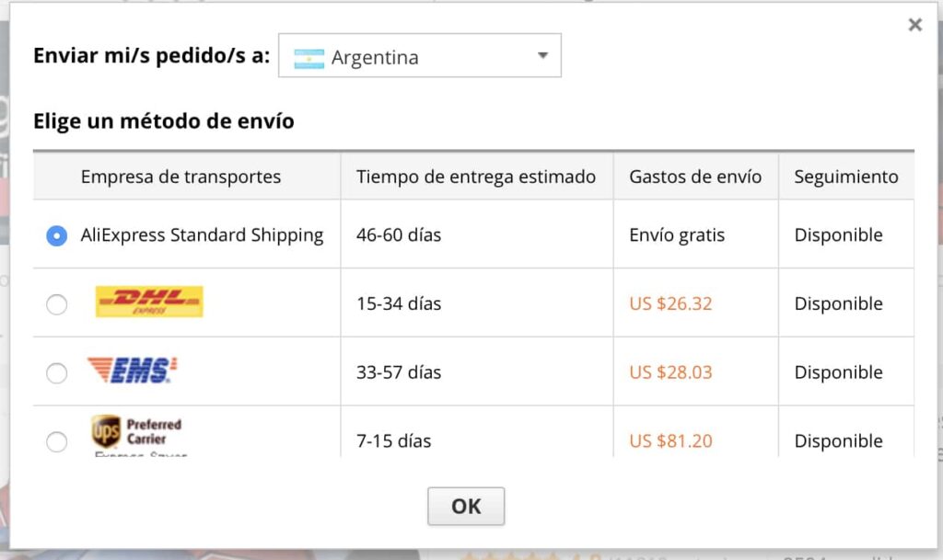Viewport: 943px width, 560px height.
Task: Confirm shipping choice with OK button
Action: [x=466, y=507]
